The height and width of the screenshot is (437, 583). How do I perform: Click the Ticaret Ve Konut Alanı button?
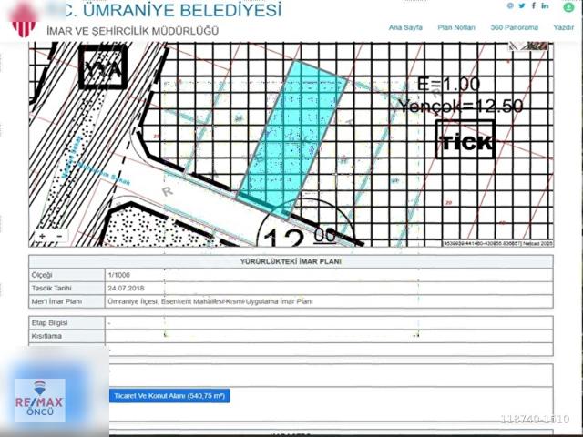point(169,396)
